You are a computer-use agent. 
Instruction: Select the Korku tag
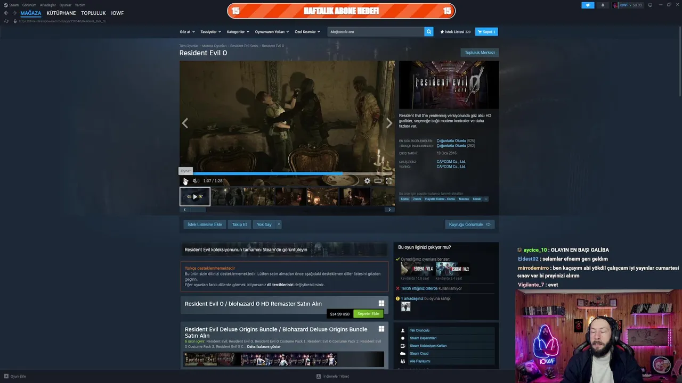point(404,199)
